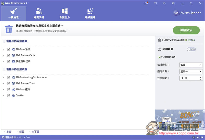
Task: Open the 系統瘦身 tab
Action: tap(65, 14)
